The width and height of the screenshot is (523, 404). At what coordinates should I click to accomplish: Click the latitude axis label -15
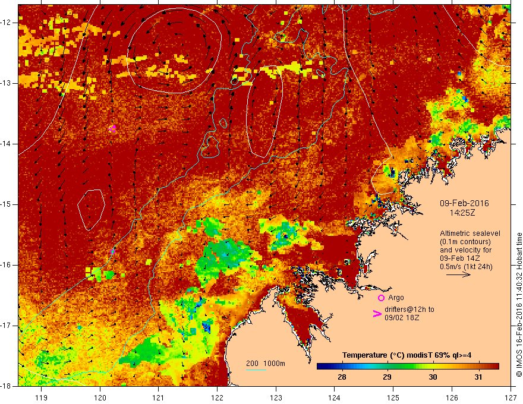point(7,204)
